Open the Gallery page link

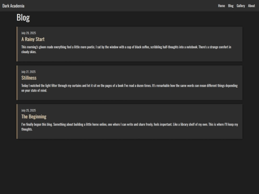pyautogui.click(x=241, y=6)
